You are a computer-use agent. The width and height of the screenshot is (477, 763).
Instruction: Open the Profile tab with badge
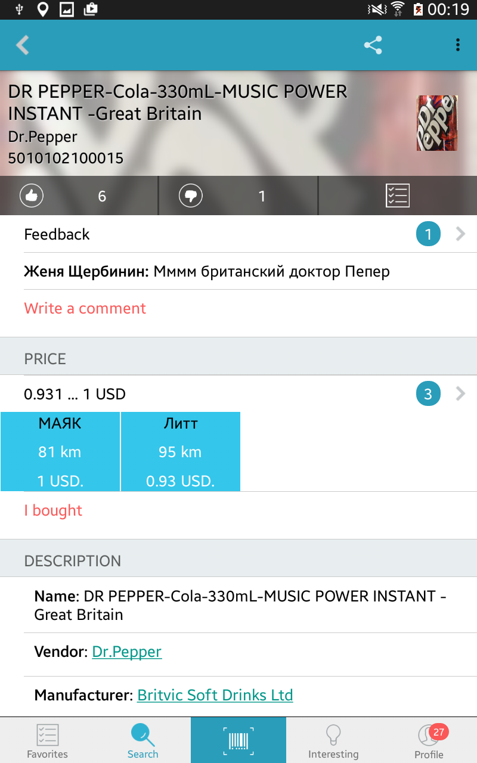429,740
